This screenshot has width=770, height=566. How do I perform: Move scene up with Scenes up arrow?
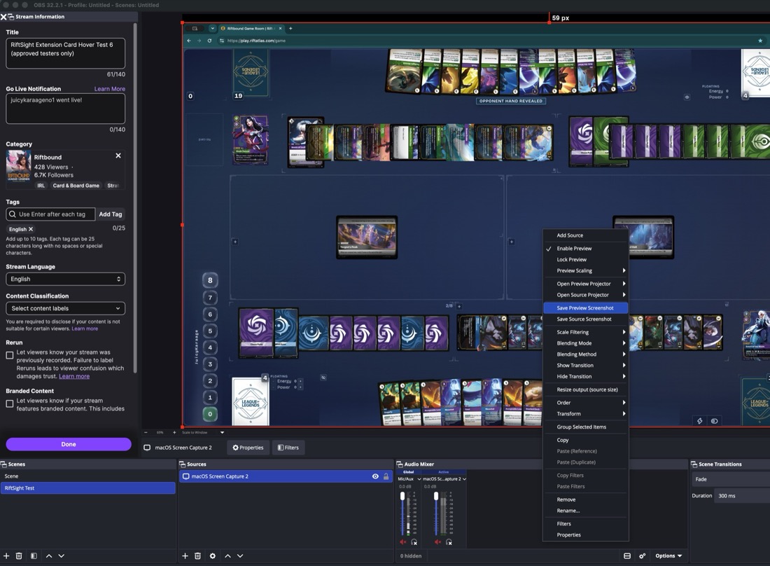pyautogui.click(x=48, y=555)
